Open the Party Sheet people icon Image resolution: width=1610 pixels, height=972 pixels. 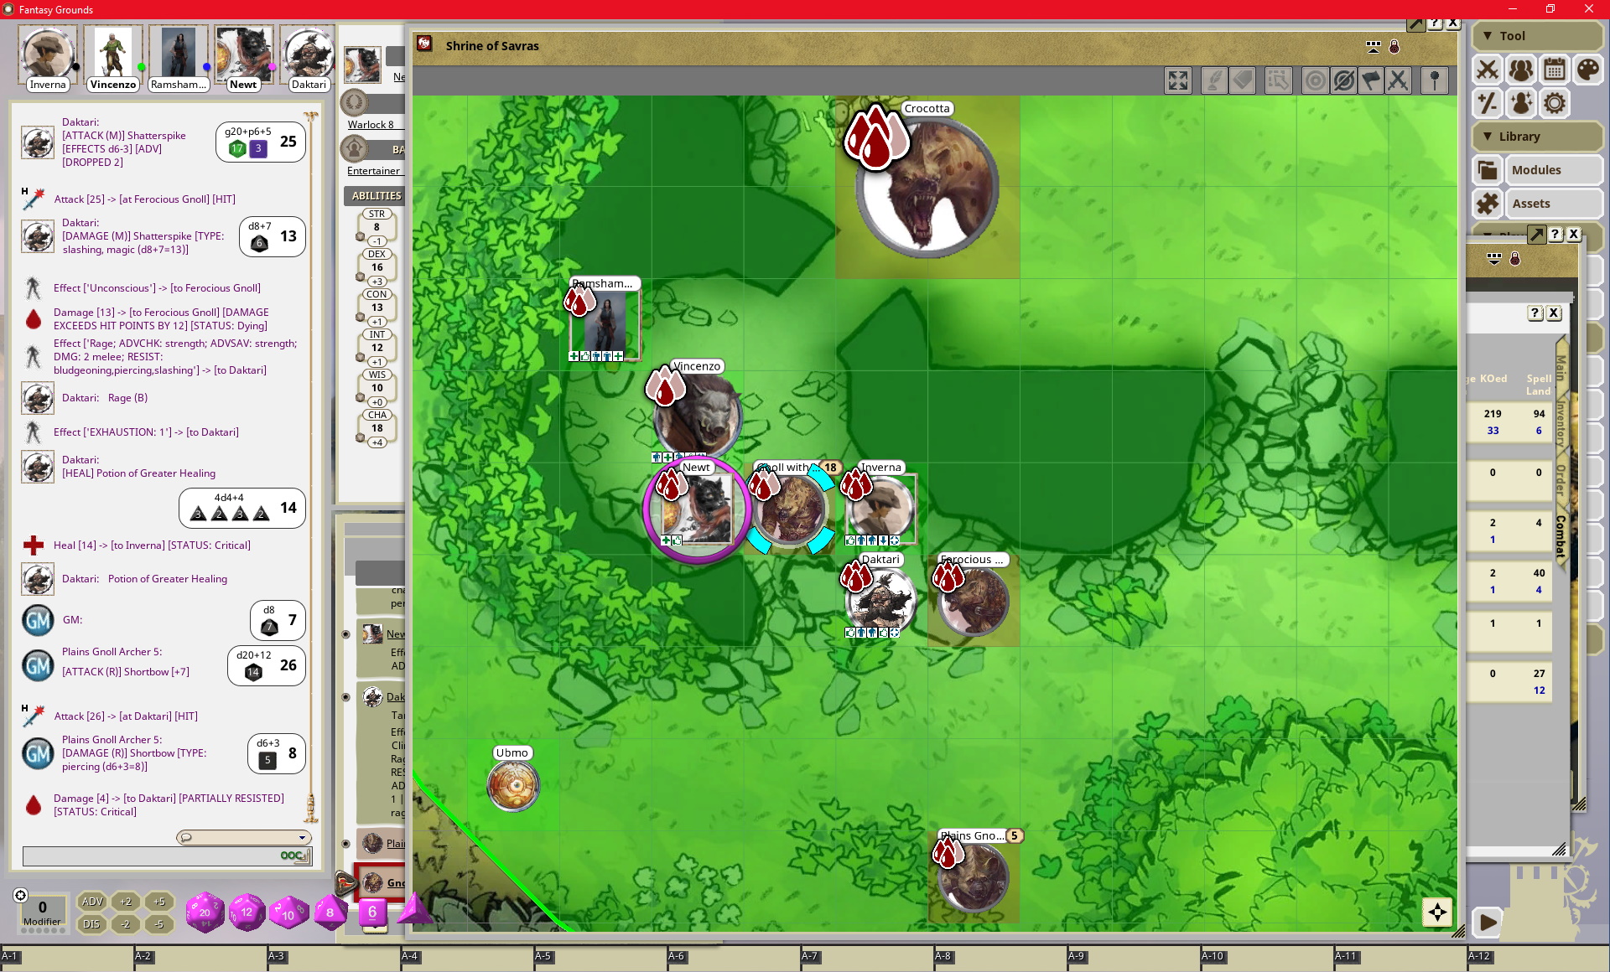point(1521,70)
